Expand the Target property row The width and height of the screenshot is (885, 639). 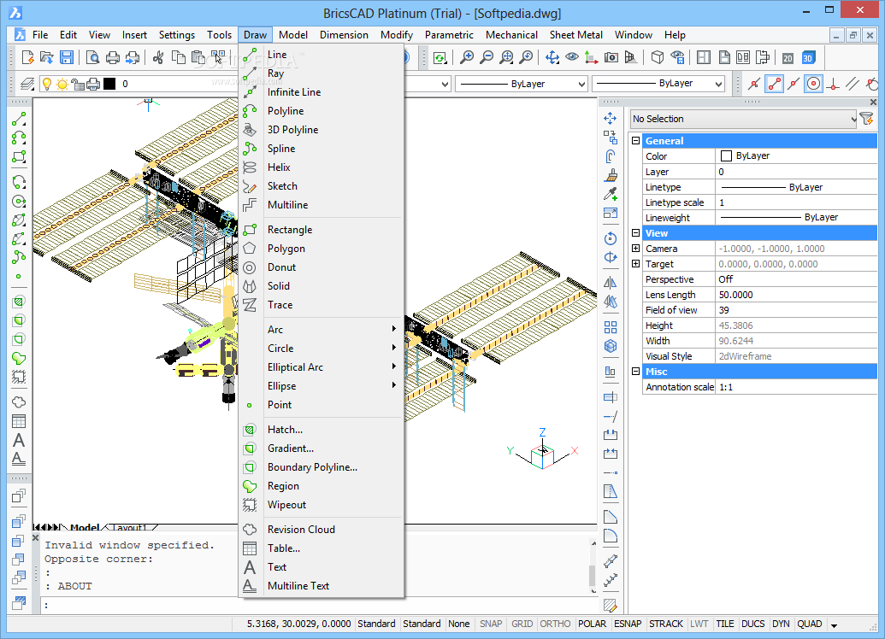pos(635,264)
